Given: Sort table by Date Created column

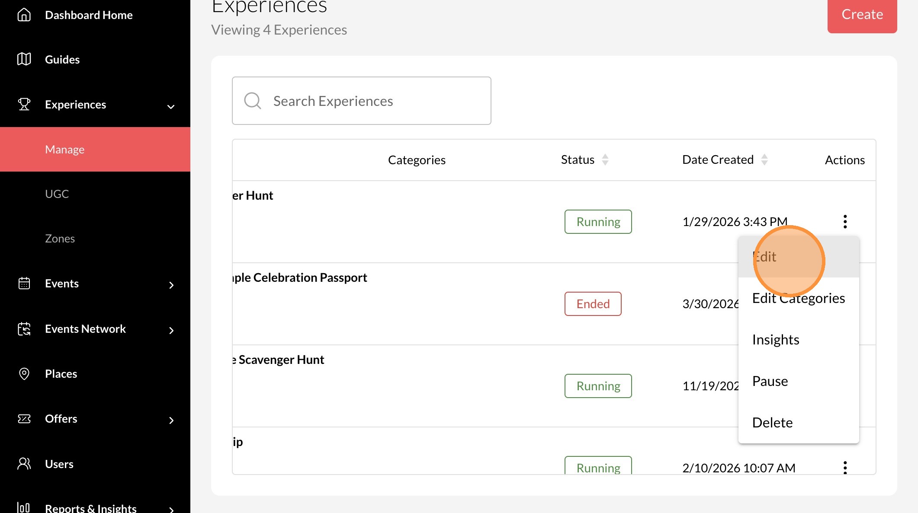Looking at the screenshot, I should tap(764, 160).
